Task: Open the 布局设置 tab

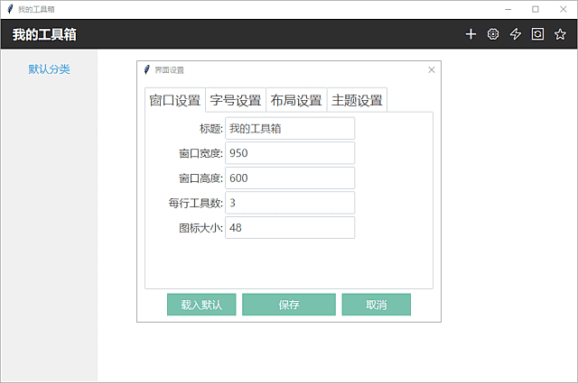Action: click(296, 100)
